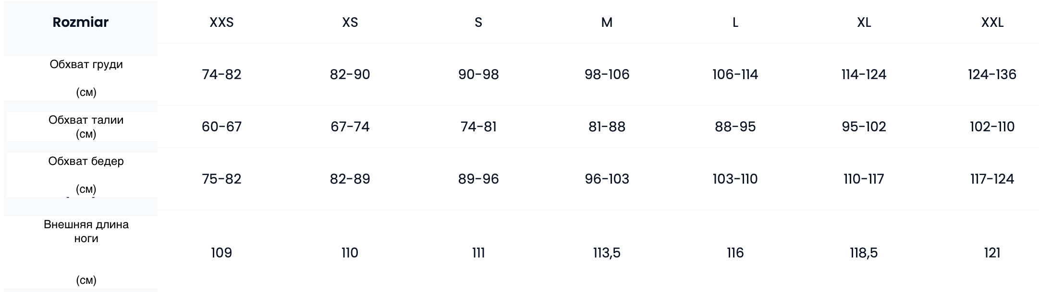Select the M size column header
This screenshot has width=1039, height=292.
[607, 23]
